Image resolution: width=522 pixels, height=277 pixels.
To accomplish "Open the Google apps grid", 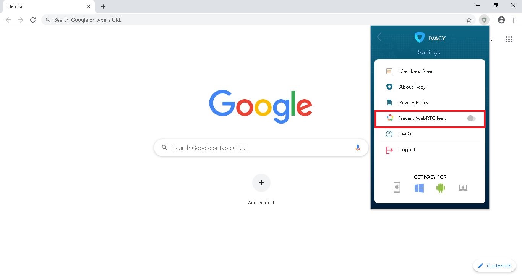I will click(509, 39).
